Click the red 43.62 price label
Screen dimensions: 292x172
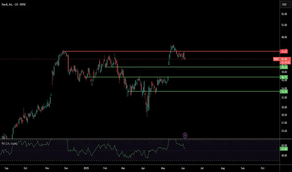click(x=284, y=52)
